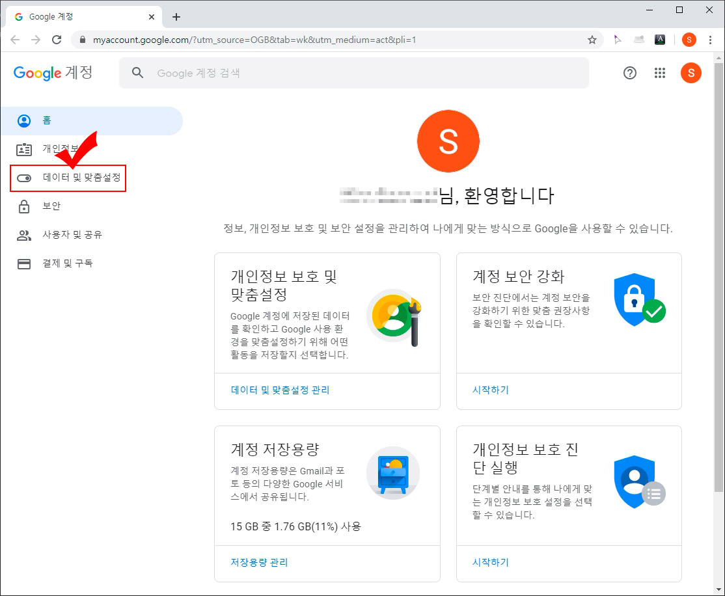Select the 홈 sidebar item
This screenshot has width=725, height=596.
[92, 120]
